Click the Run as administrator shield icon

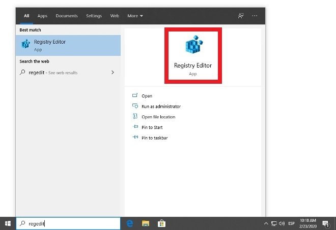pos(135,106)
